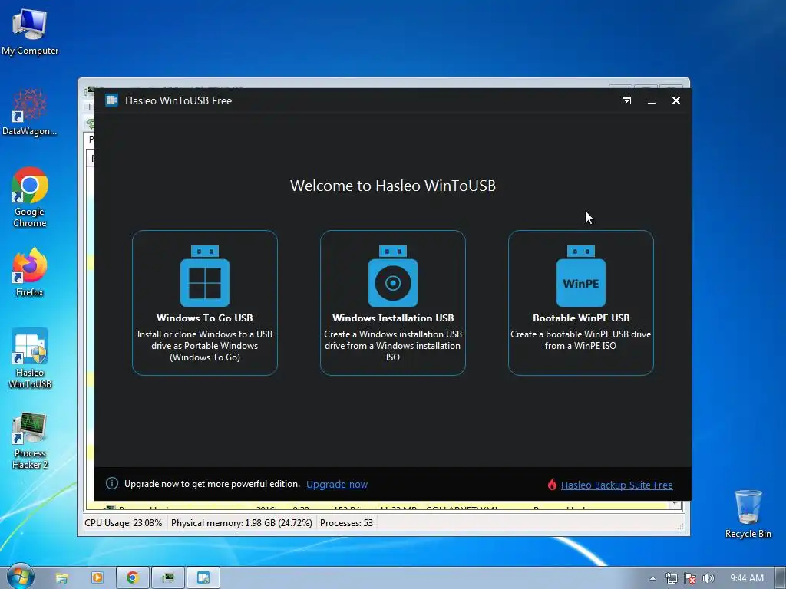786x589 pixels.
Task: Click Physical memory in Process Hacker status bar
Action: point(242,523)
